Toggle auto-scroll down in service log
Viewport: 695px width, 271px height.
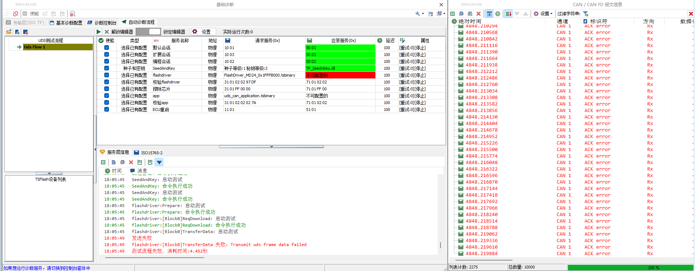159,162
